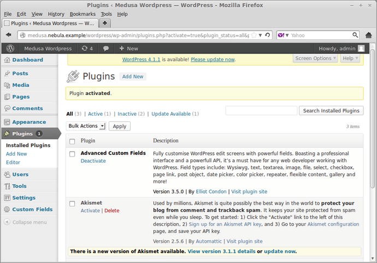Open the Bookmarks menu
The width and height of the screenshot is (377, 263).
83,14
